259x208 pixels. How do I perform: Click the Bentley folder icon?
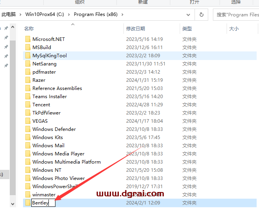point(28,203)
